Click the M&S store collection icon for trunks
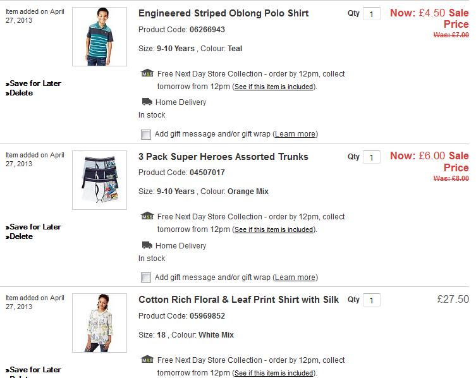Image resolution: width=476 pixels, height=378 pixels. click(x=147, y=216)
